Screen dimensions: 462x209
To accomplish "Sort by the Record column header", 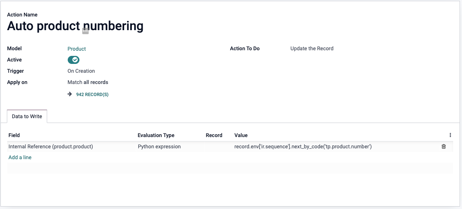I will click(x=214, y=135).
